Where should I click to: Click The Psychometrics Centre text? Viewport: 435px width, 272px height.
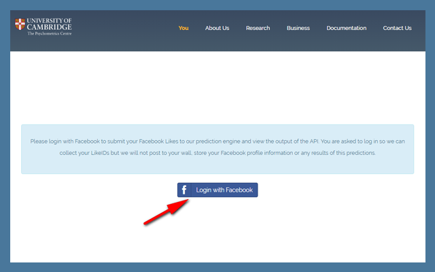coord(50,33)
